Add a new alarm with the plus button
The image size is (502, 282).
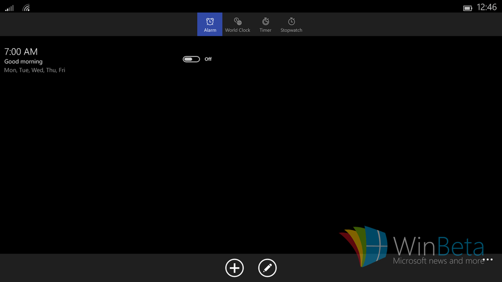coord(234,268)
